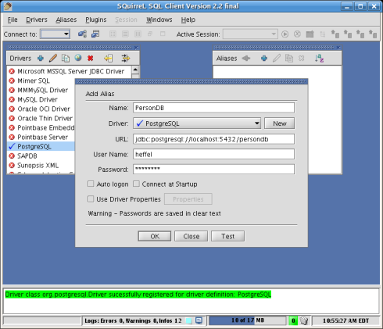Image resolution: width=383 pixels, height=329 pixels.
Task: Select Oracle Thin Driver
Action: [41, 118]
